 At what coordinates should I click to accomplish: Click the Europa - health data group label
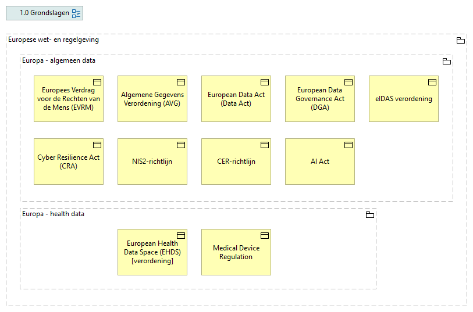(x=53, y=214)
